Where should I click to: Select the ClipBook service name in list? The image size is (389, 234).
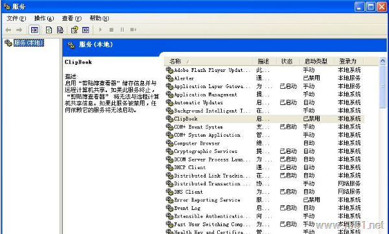[x=186, y=119]
